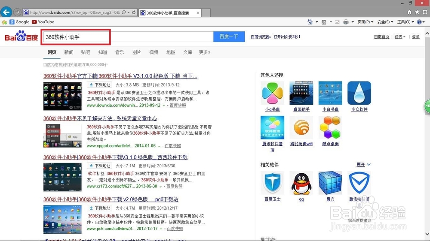Open favorites with the star icon
This screenshot has height=241, width=430.
coord(417,12)
